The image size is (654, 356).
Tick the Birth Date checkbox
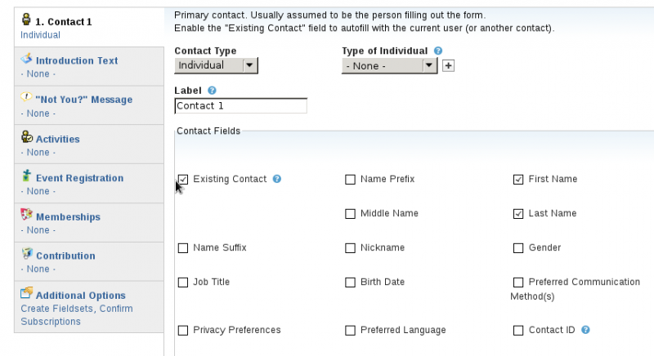(x=351, y=283)
